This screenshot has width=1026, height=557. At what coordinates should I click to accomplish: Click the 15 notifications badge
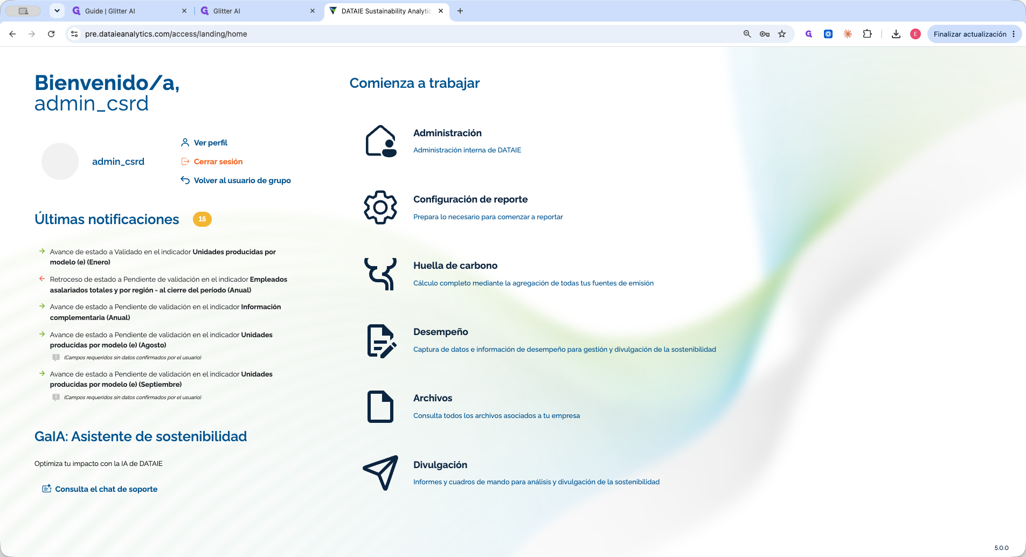pyautogui.click(x=202, y=219)
